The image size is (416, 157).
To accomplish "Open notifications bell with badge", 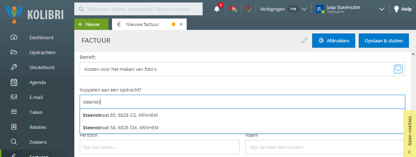I will (217, 9).
